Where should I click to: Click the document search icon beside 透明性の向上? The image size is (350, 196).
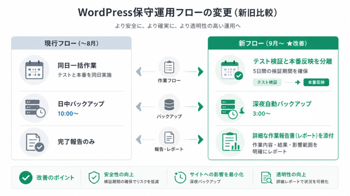(x=266, y=178)
